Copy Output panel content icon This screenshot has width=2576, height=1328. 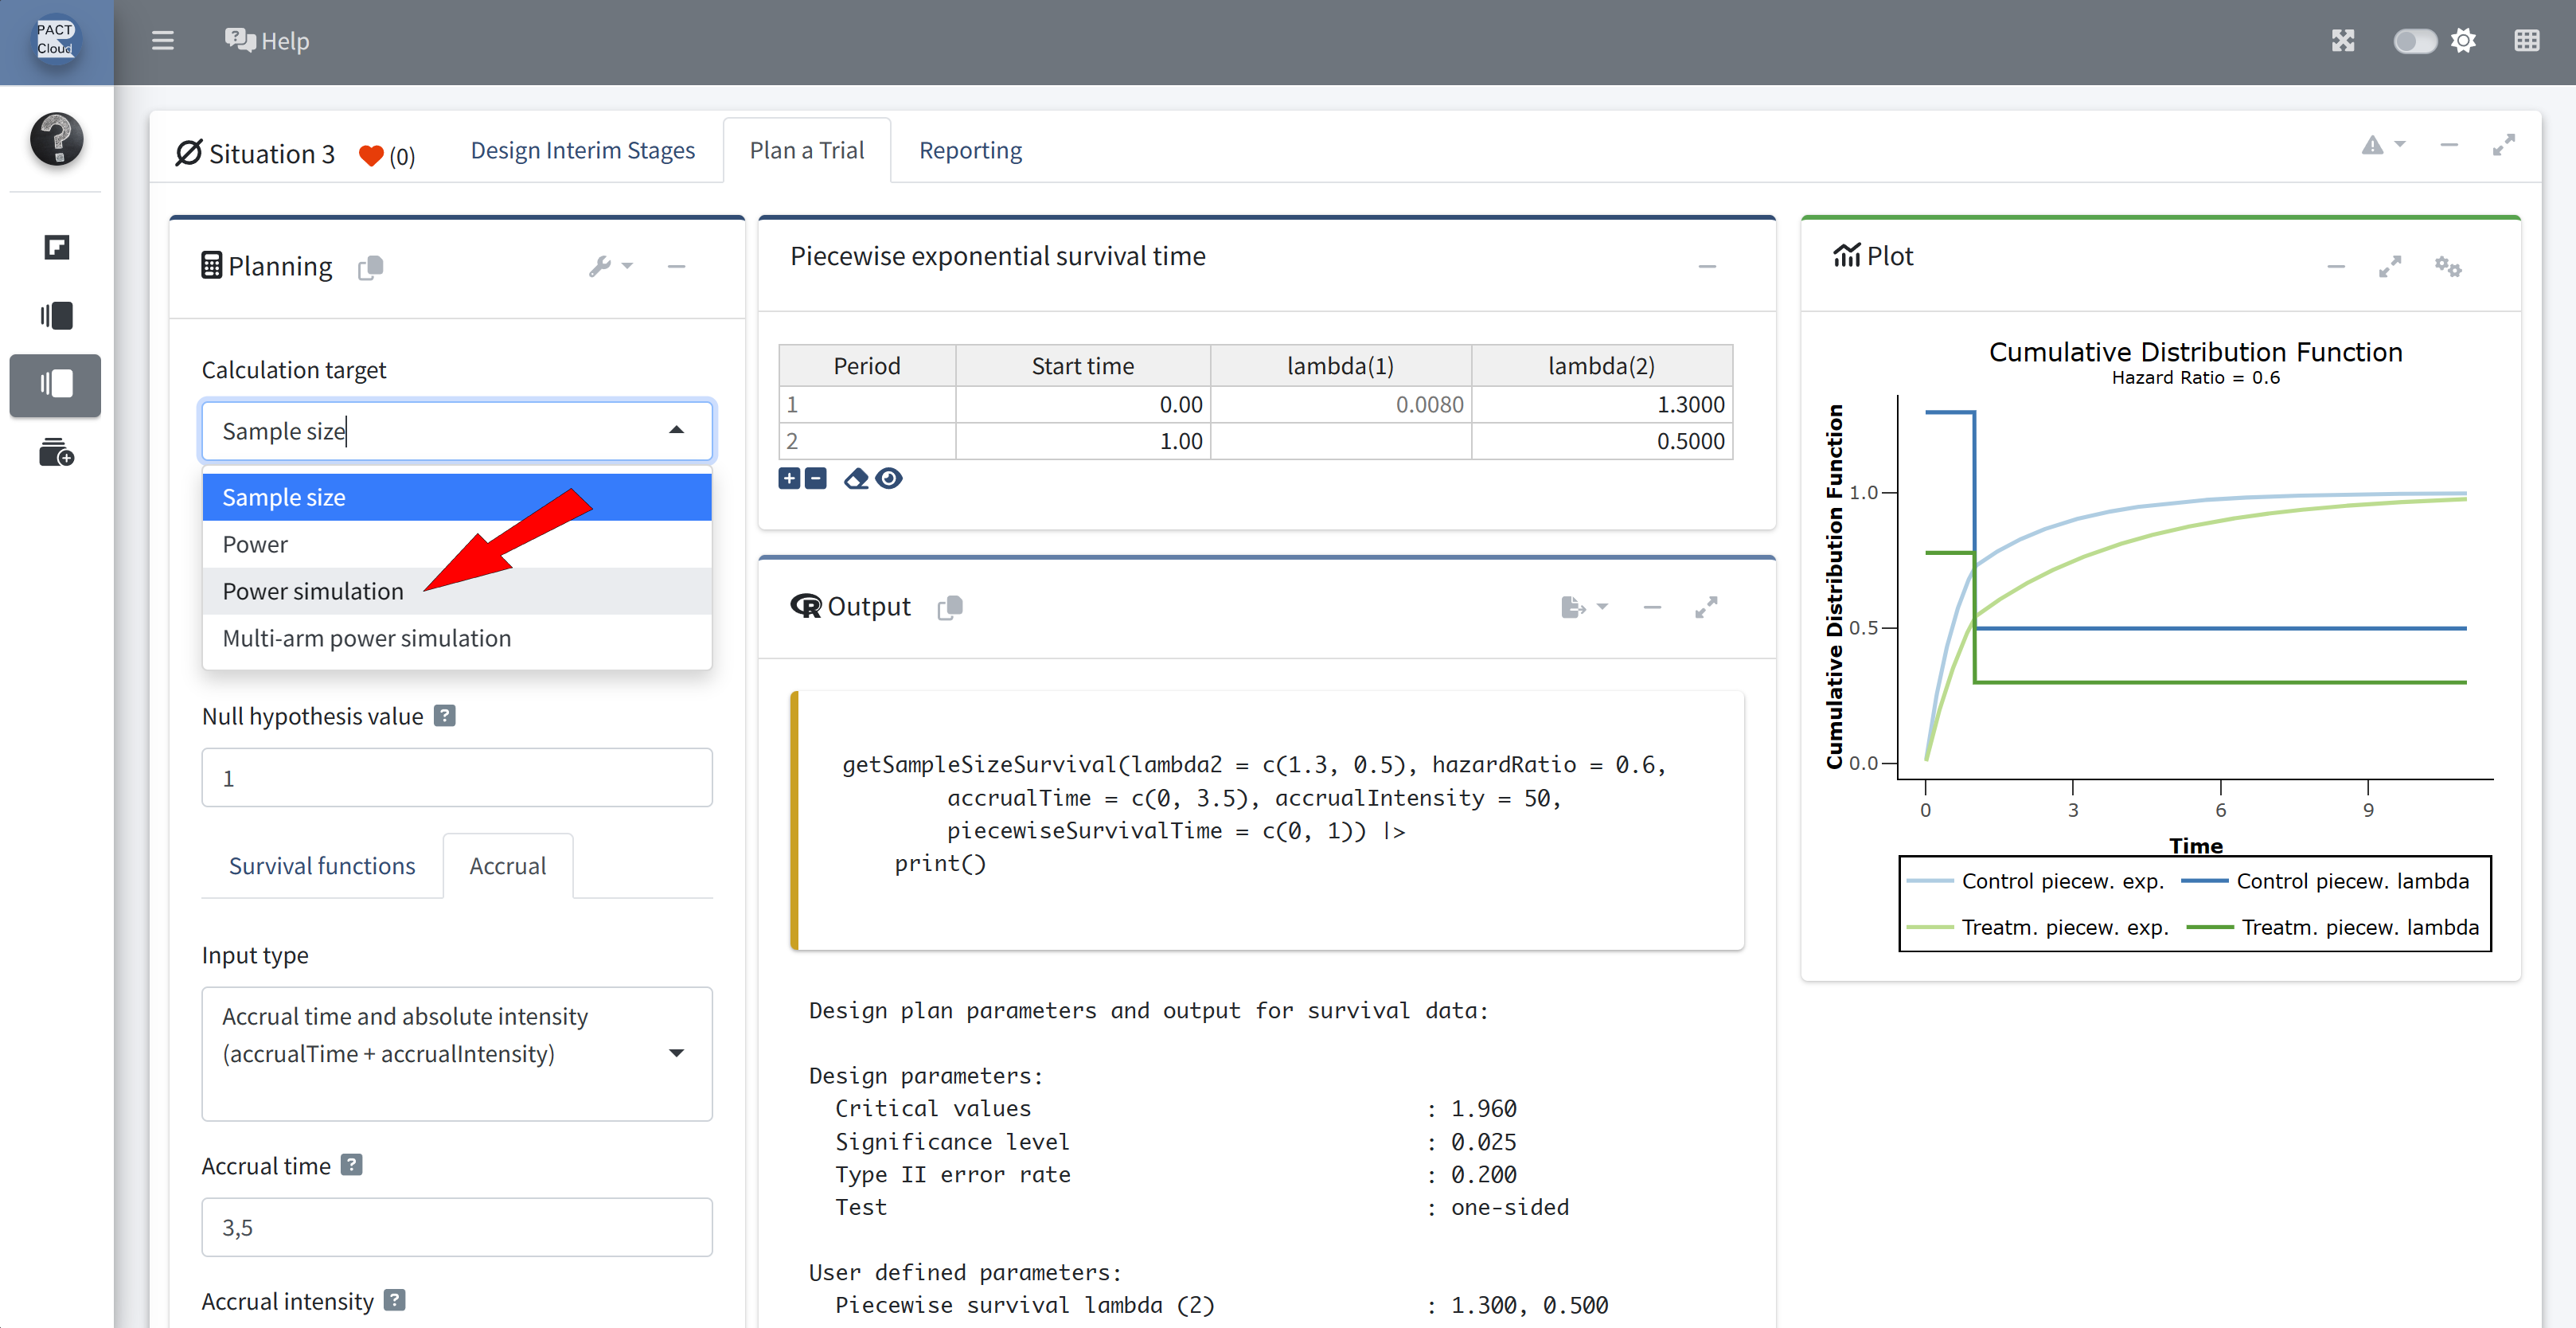(x=950, y=607)
